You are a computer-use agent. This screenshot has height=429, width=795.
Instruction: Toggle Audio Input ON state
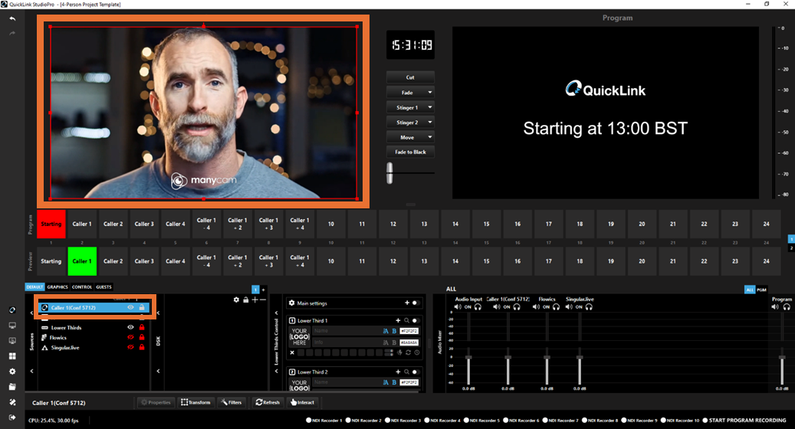tap(468, 307)
